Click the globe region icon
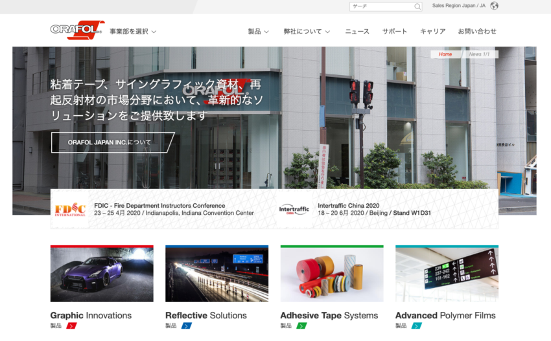 coord(494,6)
